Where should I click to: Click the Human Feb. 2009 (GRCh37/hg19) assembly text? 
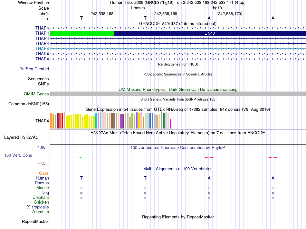tap(142, 3)
